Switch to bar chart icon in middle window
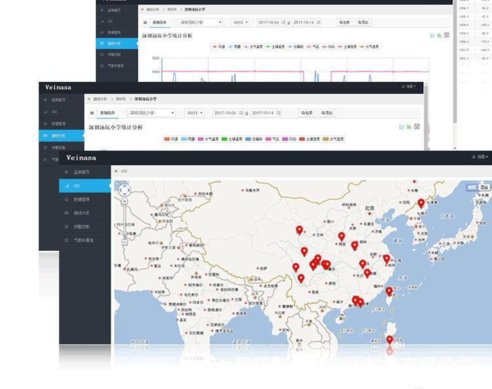 (x=409, y=126)
